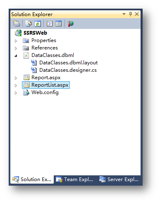Select the SSRSWeb project icon
This screenshot has width=160, height=203.
[x=18, y=33]
